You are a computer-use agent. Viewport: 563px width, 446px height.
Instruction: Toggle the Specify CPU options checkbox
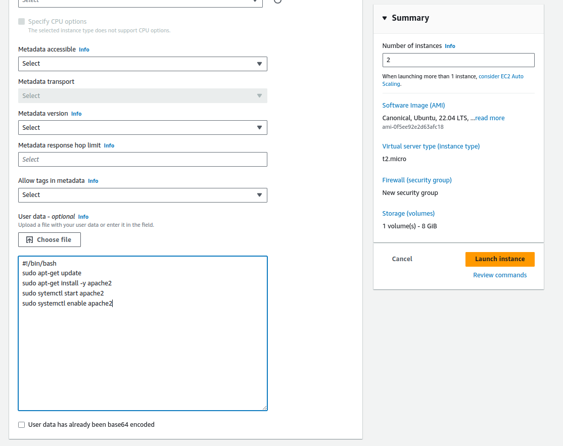pyautogui.click(x=22, y=22)
